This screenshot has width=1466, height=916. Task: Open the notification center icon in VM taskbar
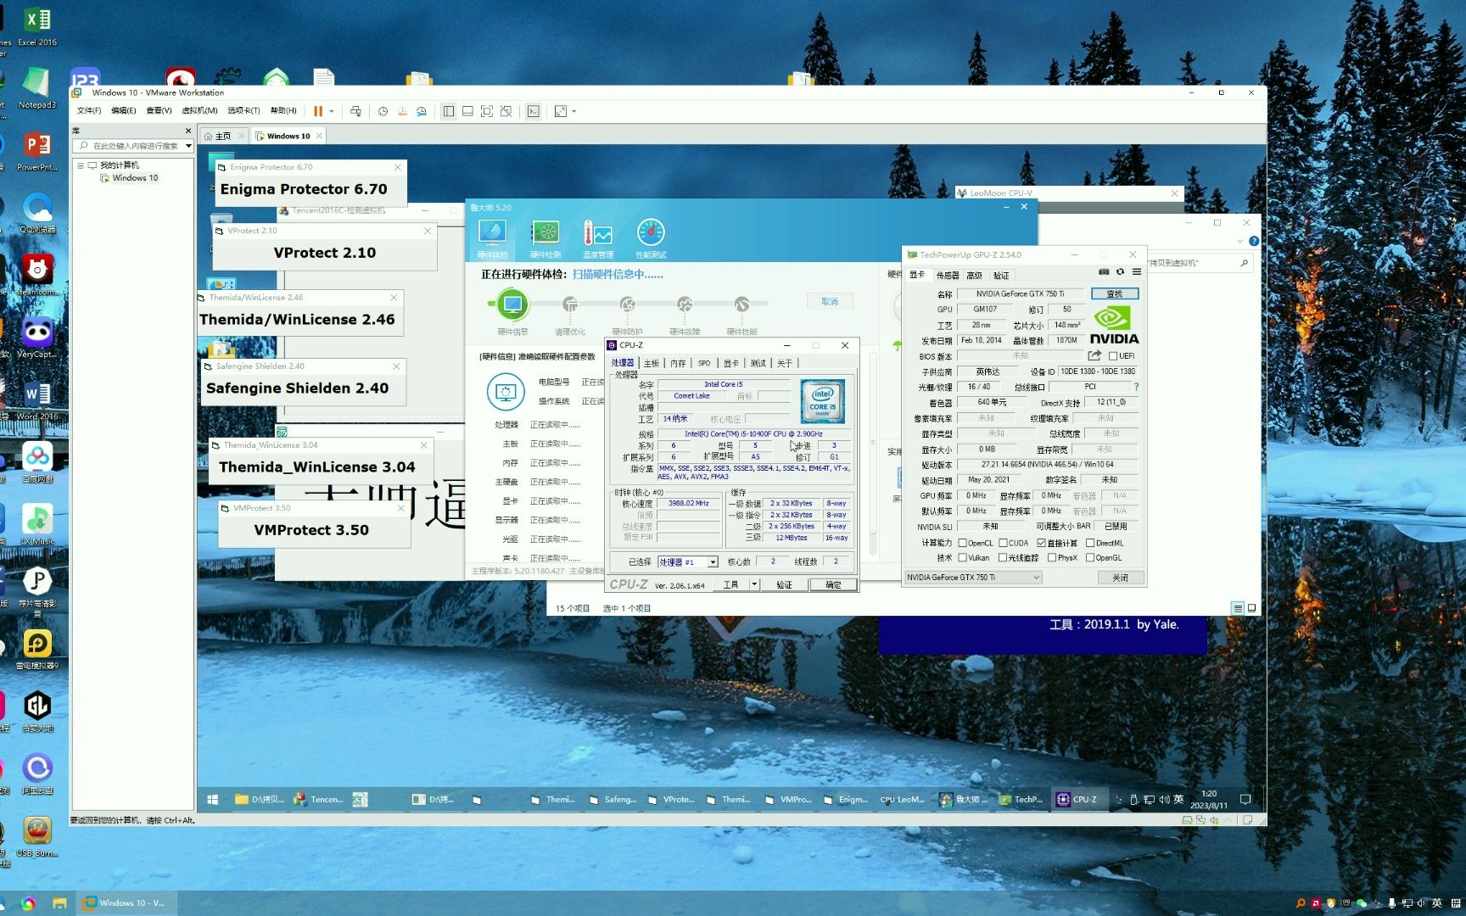(1245, 800)
